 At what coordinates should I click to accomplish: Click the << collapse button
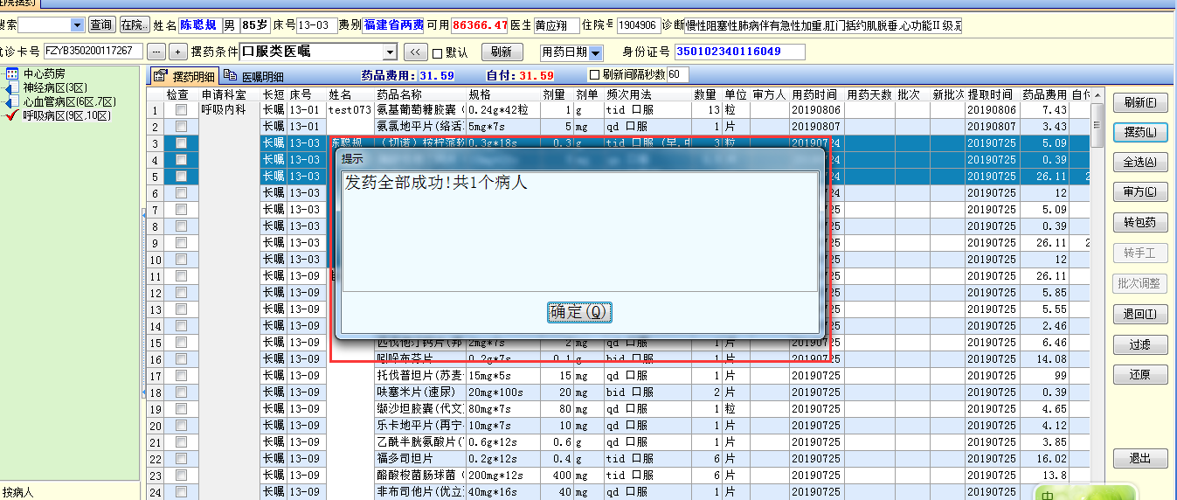(x=415, y=52)
